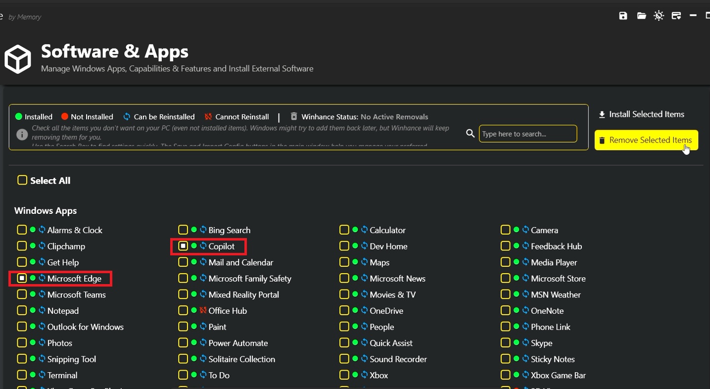Mark the Microsoft Teams checkbox
Viewport: 710px width, 389px height.
click(22, 294)
